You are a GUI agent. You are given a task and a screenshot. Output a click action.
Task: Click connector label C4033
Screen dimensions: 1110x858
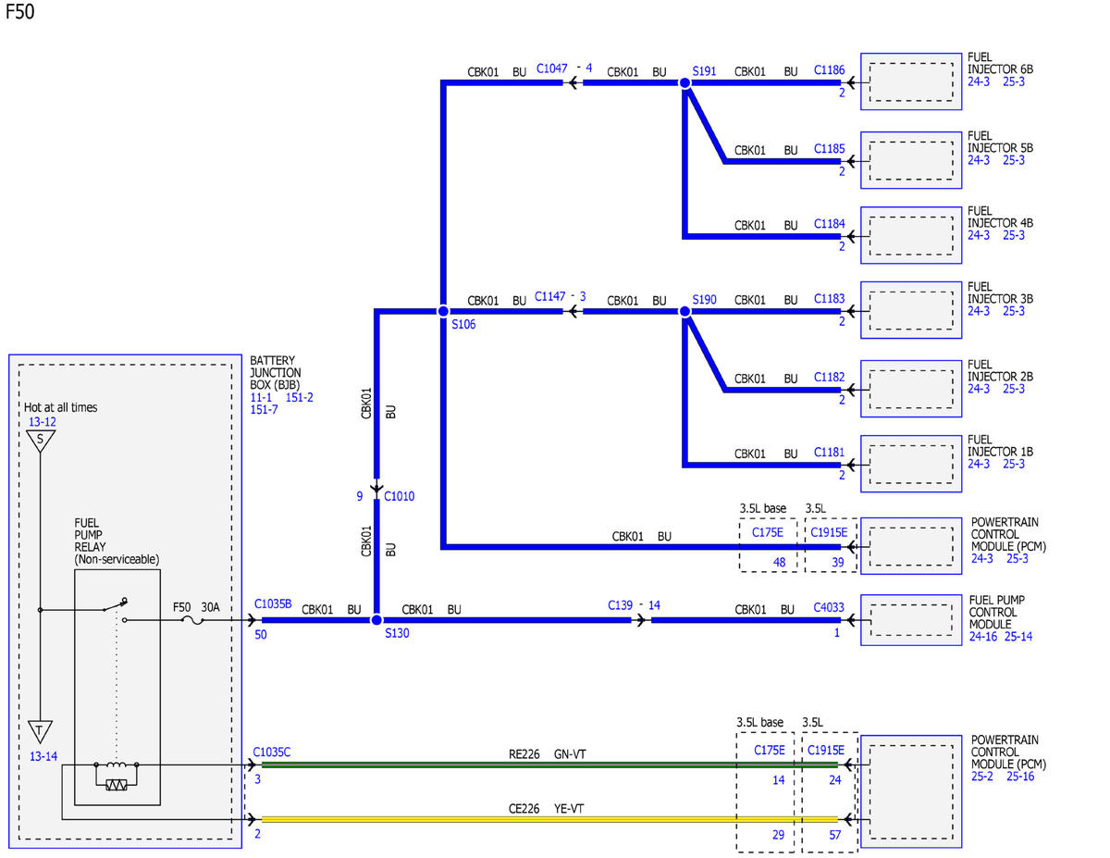click(830, 608)
